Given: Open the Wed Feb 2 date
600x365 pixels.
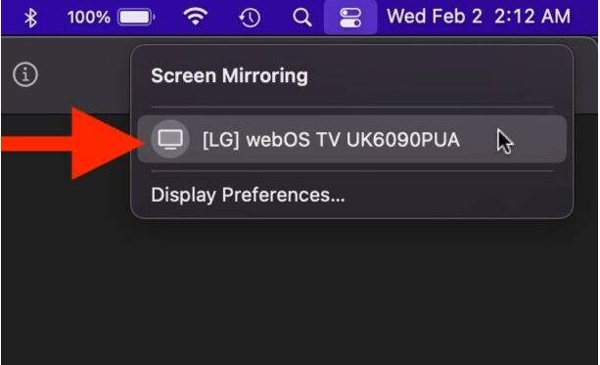Looking at the screenshot, I should pyautogui.click(x=435, y=17).
